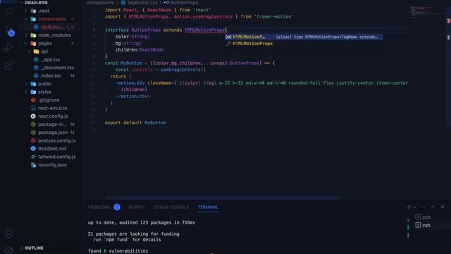Image resolution: width=451 pixels, height=254 pixels.
Task: Open terminal launch profile dropdown arrow
Action: tap(415, 207)
